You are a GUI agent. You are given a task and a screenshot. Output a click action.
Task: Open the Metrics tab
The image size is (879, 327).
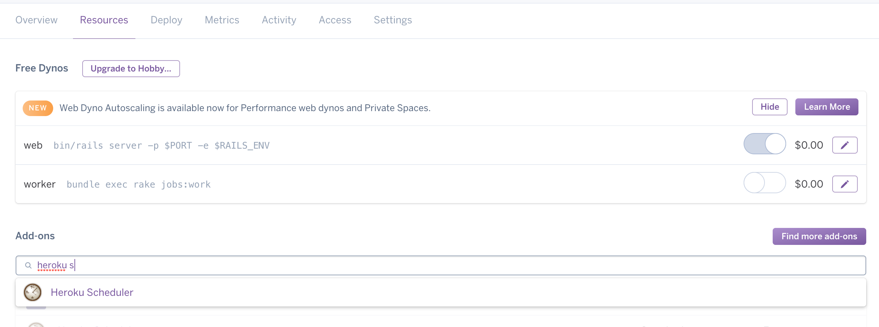coord(222,20)
